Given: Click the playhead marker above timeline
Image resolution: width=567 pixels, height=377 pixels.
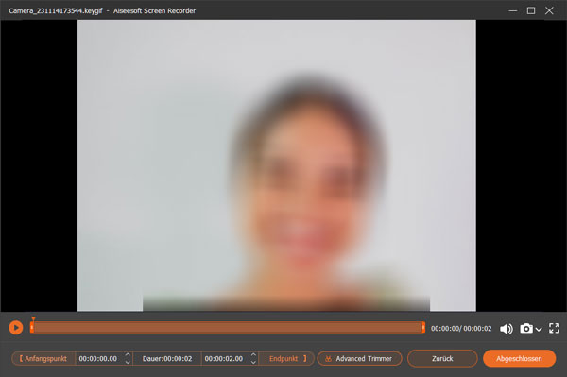Looking at the screenshot, I should 33,318.
